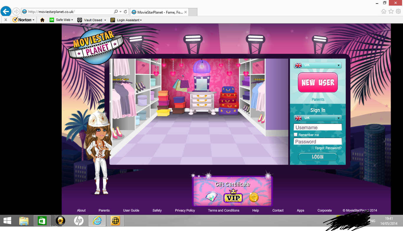Image resolution: width=403 pixels, height=231 pixels.
Task: Open the Forgot Password link
Action: tap(328, 148)
